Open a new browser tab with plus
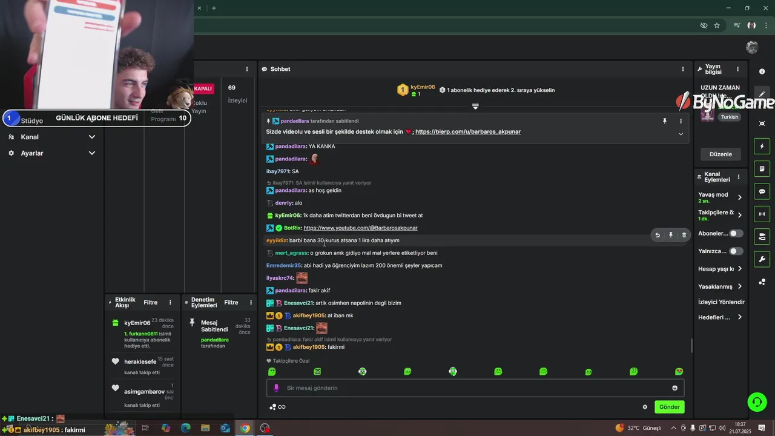This screenshot has width=775, height=436. 214,8
